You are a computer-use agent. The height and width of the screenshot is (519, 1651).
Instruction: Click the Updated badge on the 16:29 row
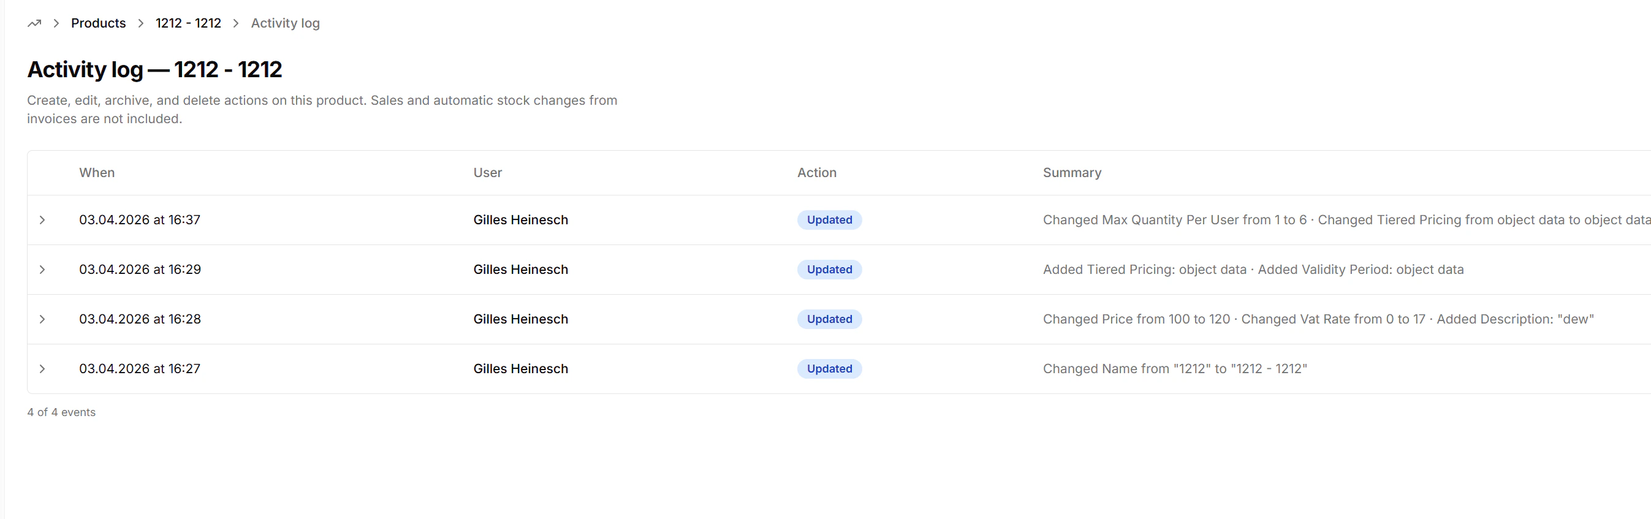829,270
